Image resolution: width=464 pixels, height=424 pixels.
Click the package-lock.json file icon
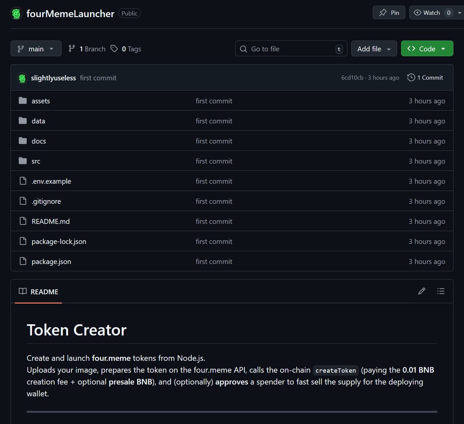click(23, 241)
